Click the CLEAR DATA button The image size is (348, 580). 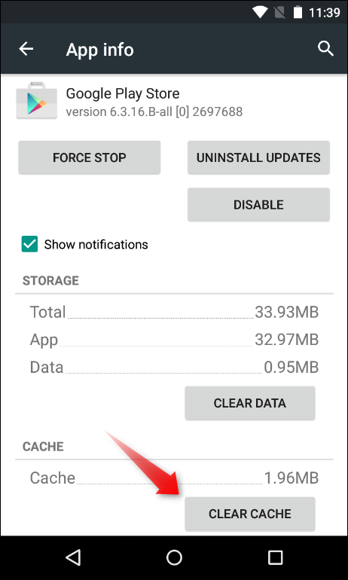(x=250, y=403)
